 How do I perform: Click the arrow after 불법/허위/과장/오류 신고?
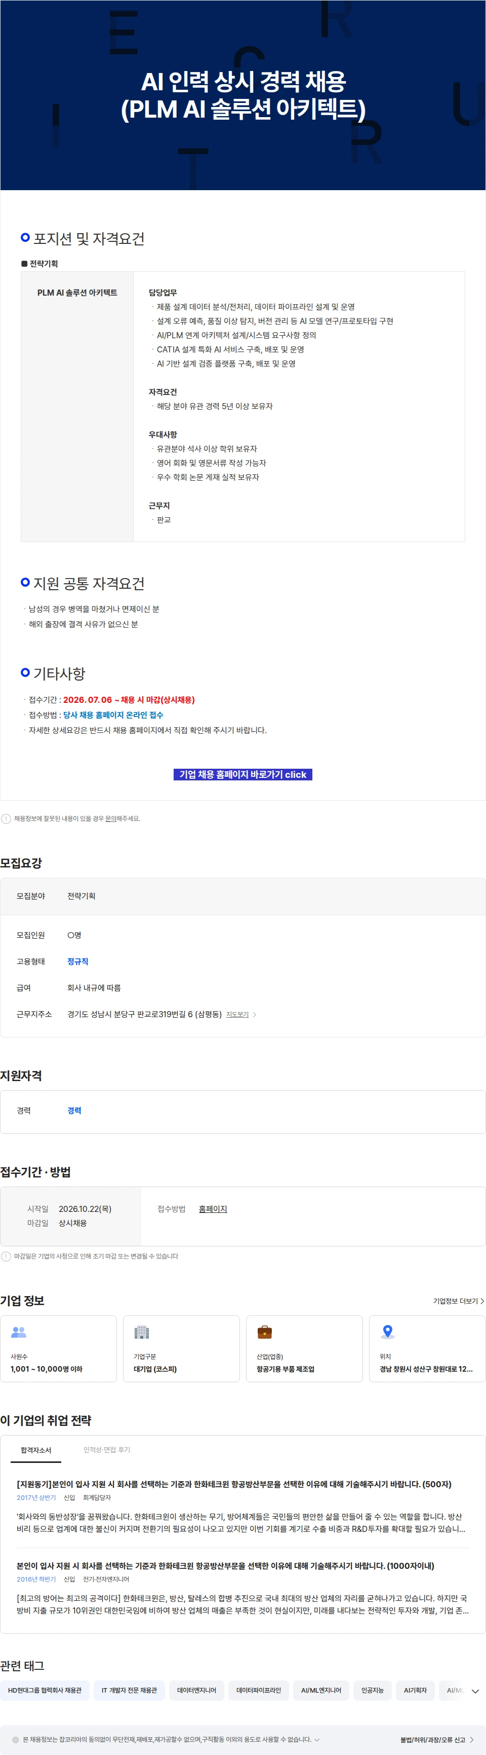coord(472,1739)
